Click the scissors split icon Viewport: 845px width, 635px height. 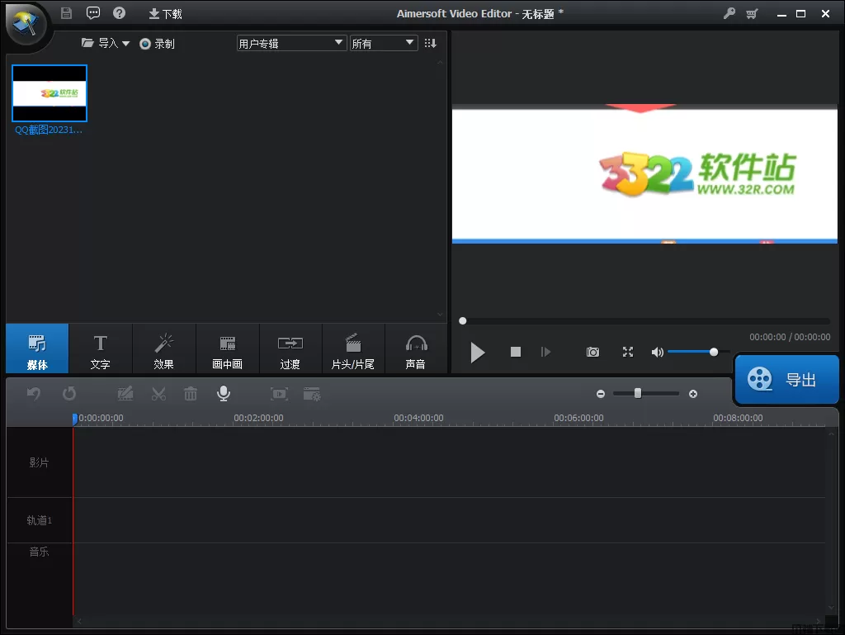[158, 394]
